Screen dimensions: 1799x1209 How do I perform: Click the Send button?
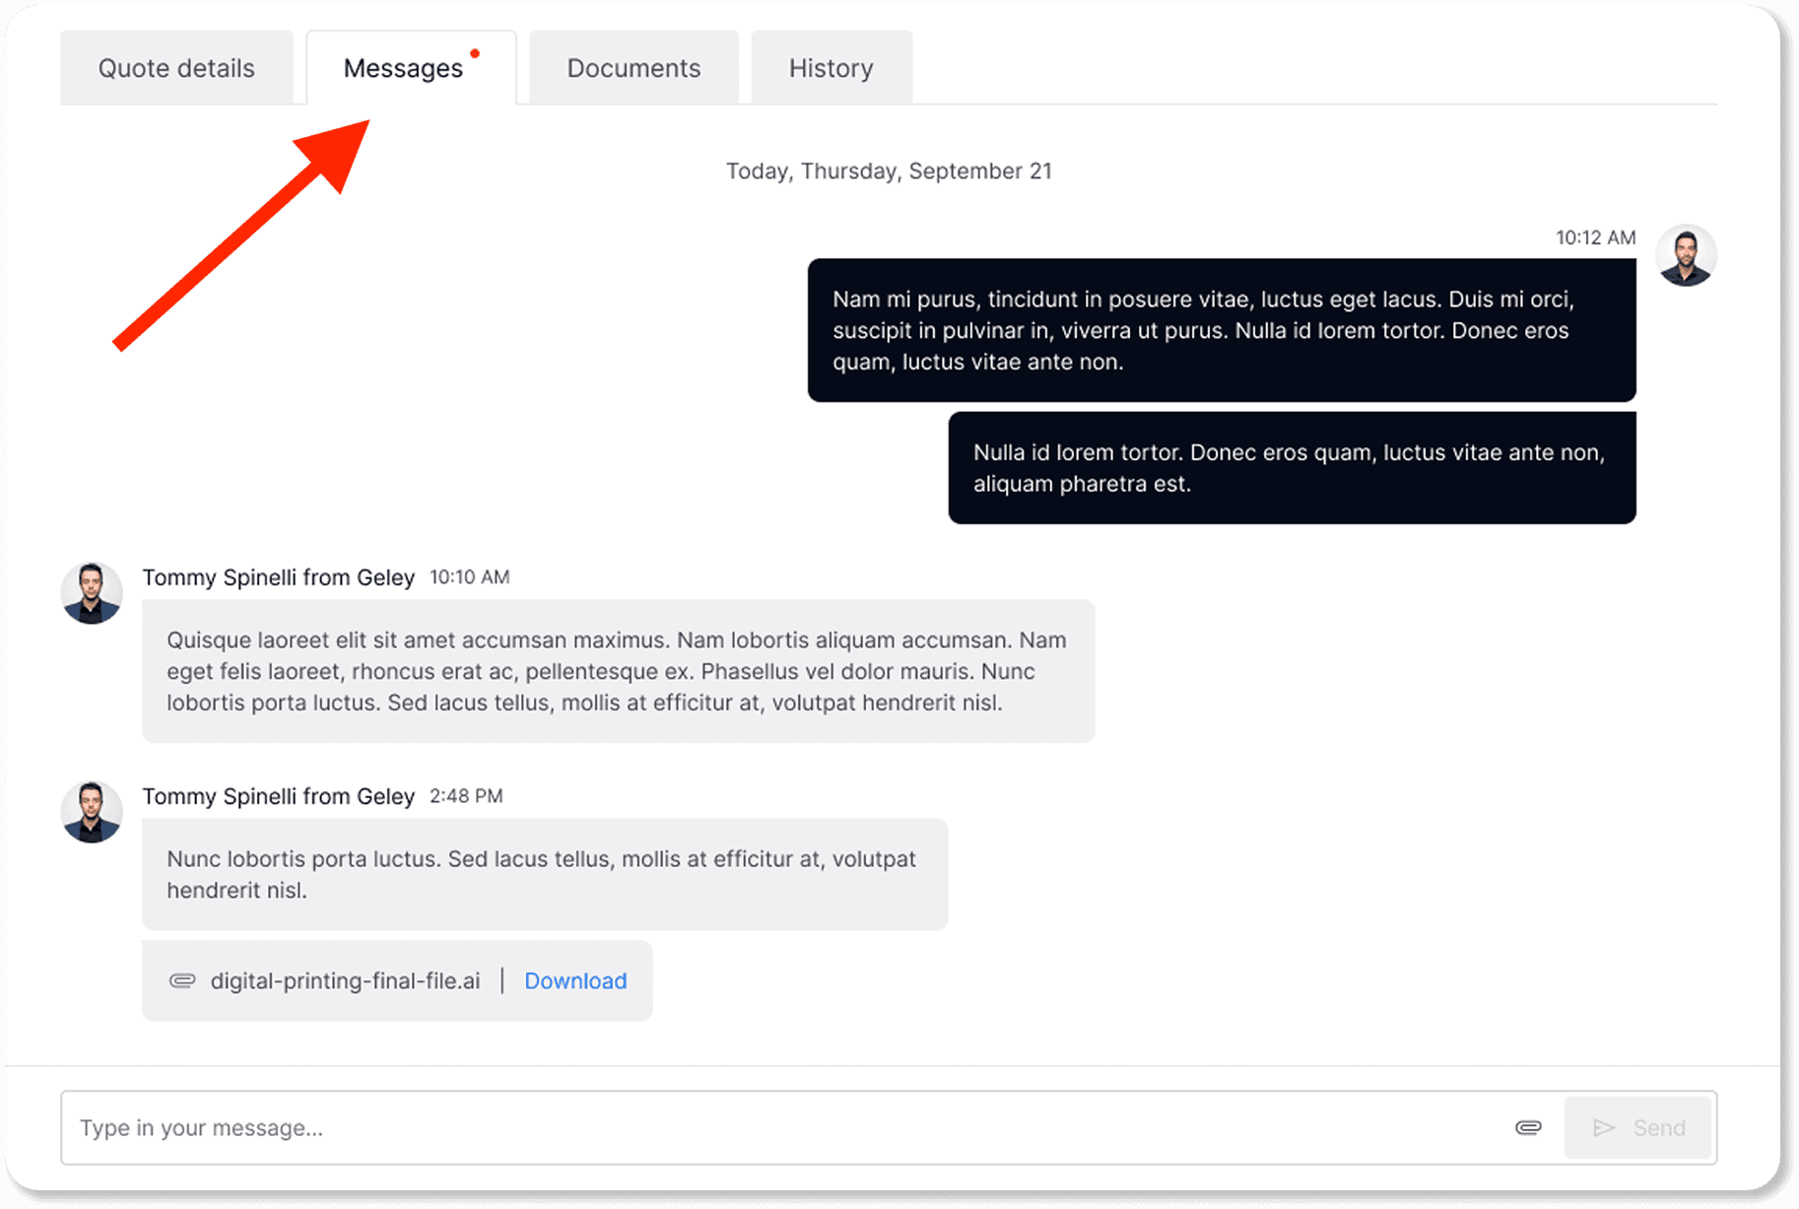point(1637,1127)
